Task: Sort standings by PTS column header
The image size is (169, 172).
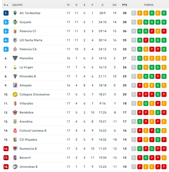Action: pos(124,5)
